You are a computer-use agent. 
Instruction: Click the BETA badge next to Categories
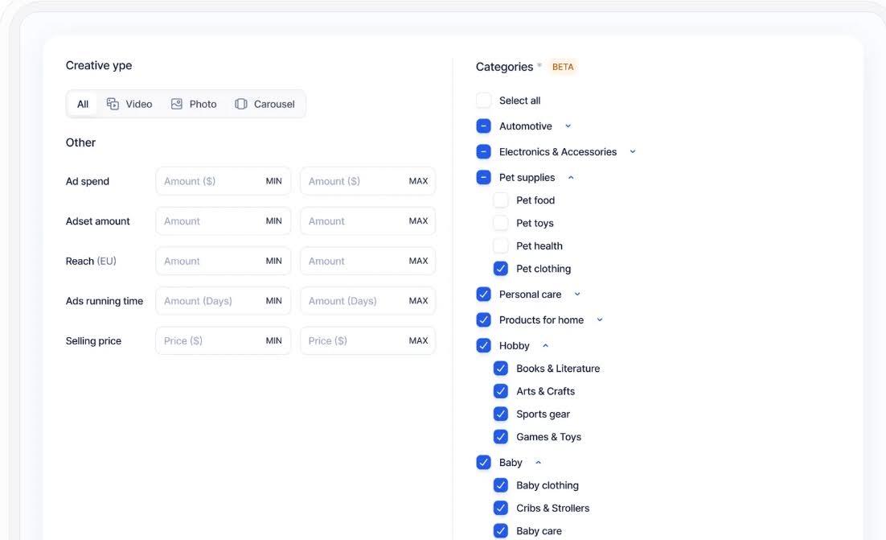(x=563, y=66)
